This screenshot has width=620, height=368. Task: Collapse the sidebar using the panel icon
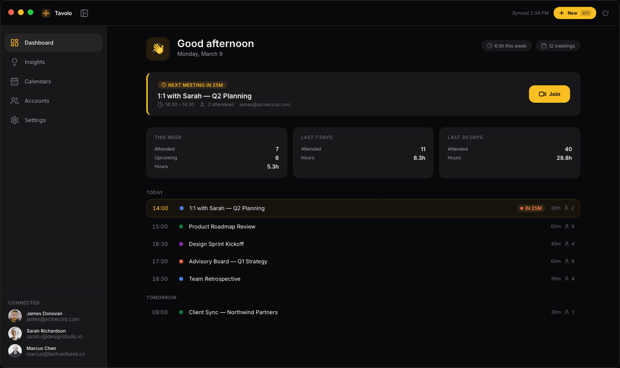click(84, 13)
